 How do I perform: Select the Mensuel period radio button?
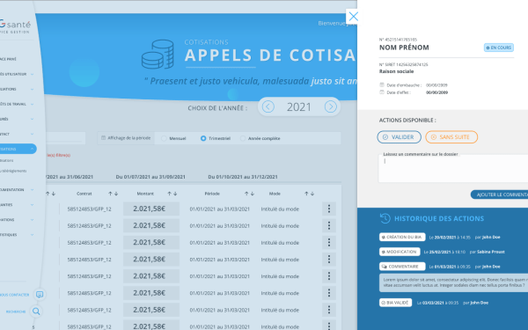coord(164,138)
